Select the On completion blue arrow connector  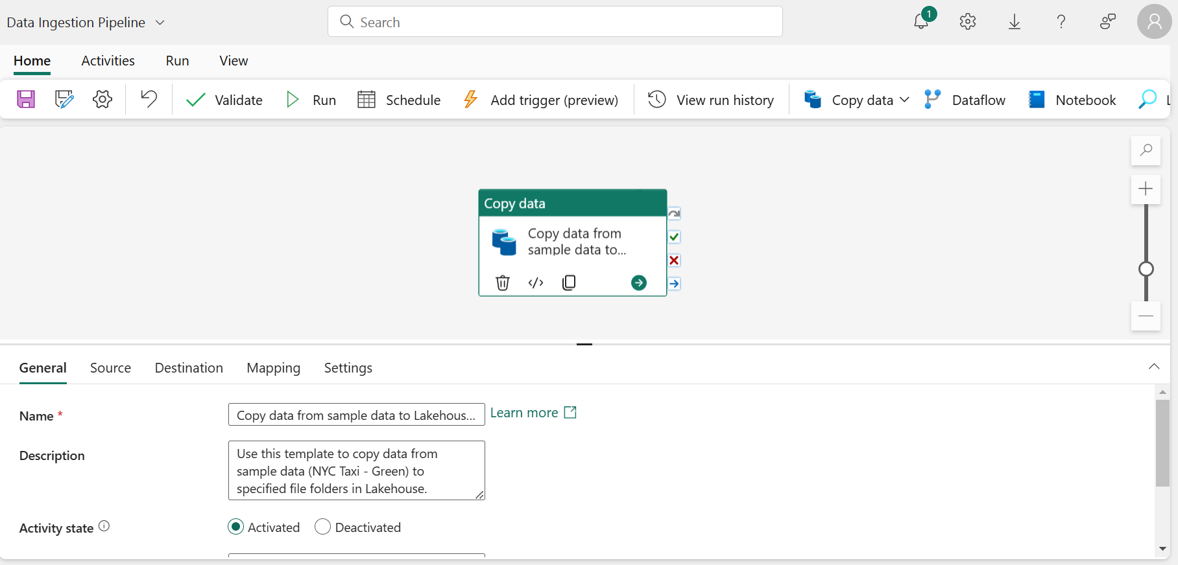(x=675, y=284)
